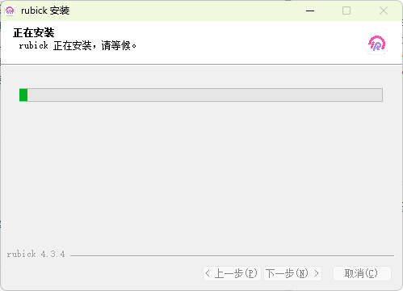Click the 取消(C) cancel button
This screenshot has width=403, height=291.
(x=361, y=273)
